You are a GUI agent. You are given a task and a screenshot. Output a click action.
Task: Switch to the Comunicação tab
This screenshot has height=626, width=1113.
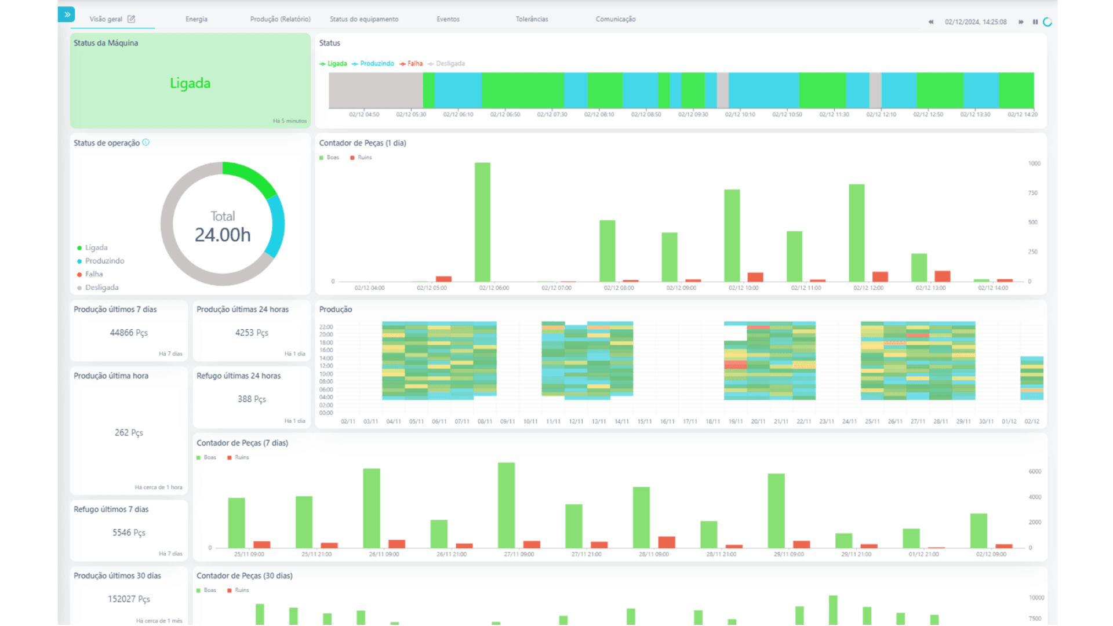[x=616, y=19]
